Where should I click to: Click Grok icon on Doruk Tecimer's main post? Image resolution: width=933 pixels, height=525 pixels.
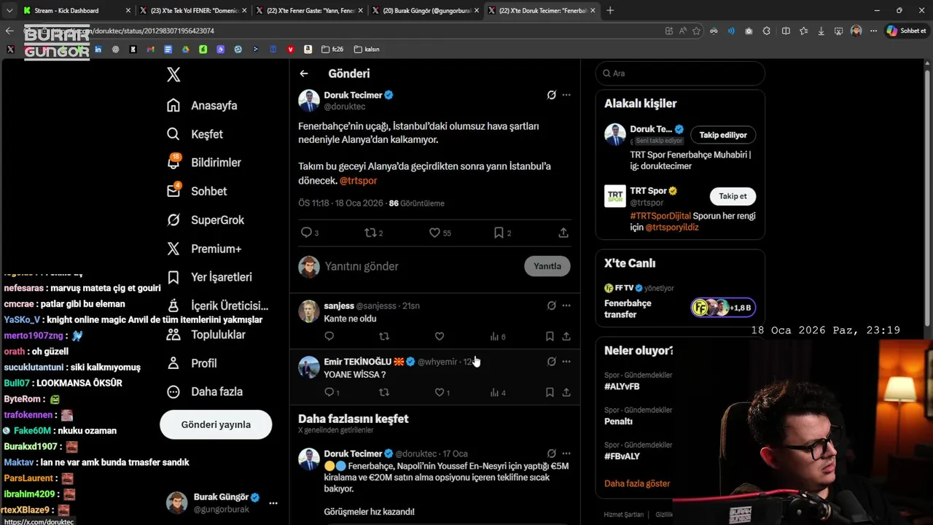(552, 95)
